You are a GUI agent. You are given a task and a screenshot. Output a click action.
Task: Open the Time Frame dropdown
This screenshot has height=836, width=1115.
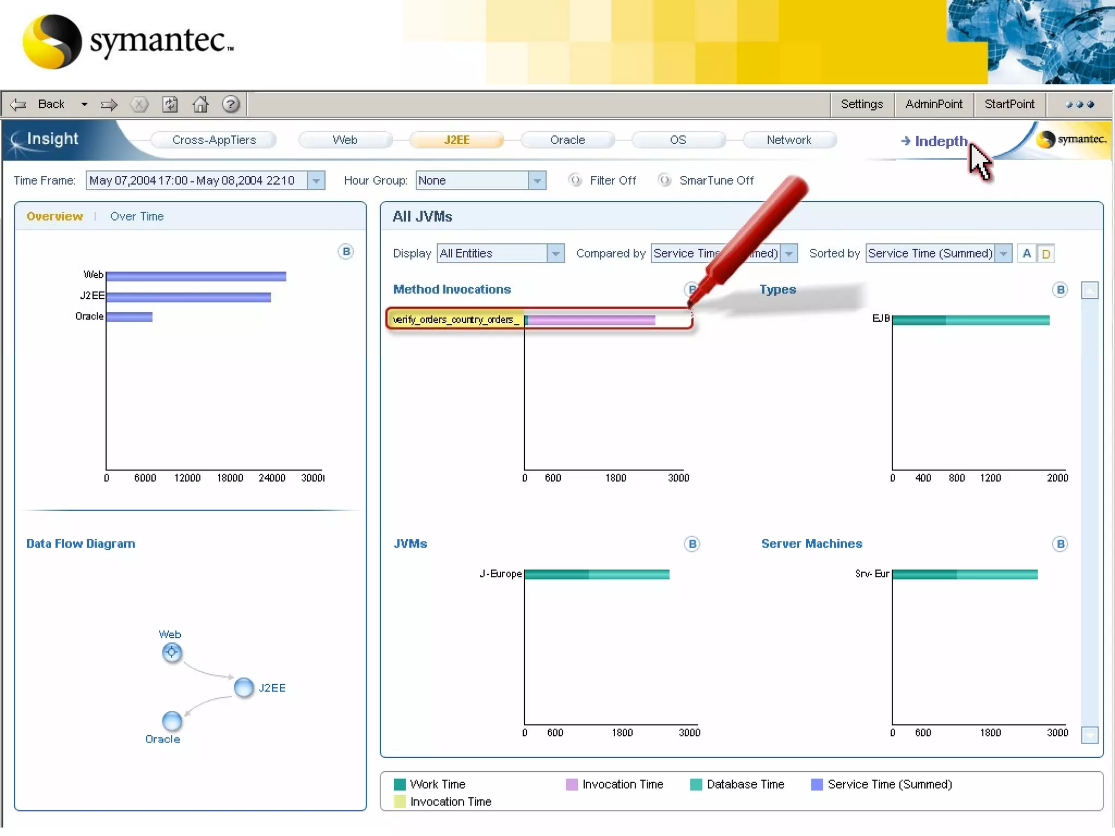(x=316, y=181)
